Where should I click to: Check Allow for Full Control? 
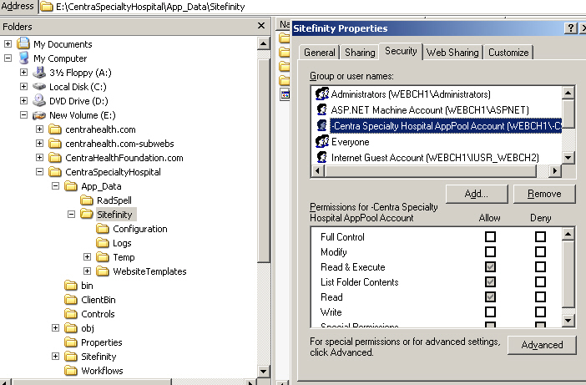490,236
